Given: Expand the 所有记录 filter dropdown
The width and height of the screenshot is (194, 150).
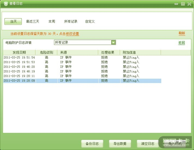Looking at the screenshot, I should click(x=113, y=42).
